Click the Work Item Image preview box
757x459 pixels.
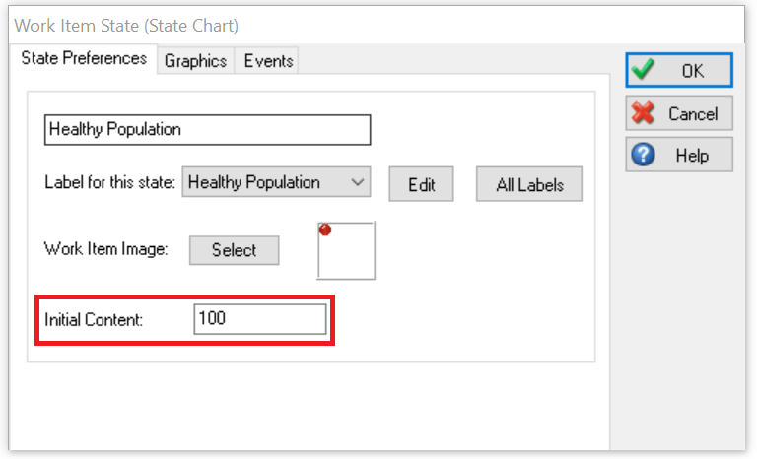[346, 250]
